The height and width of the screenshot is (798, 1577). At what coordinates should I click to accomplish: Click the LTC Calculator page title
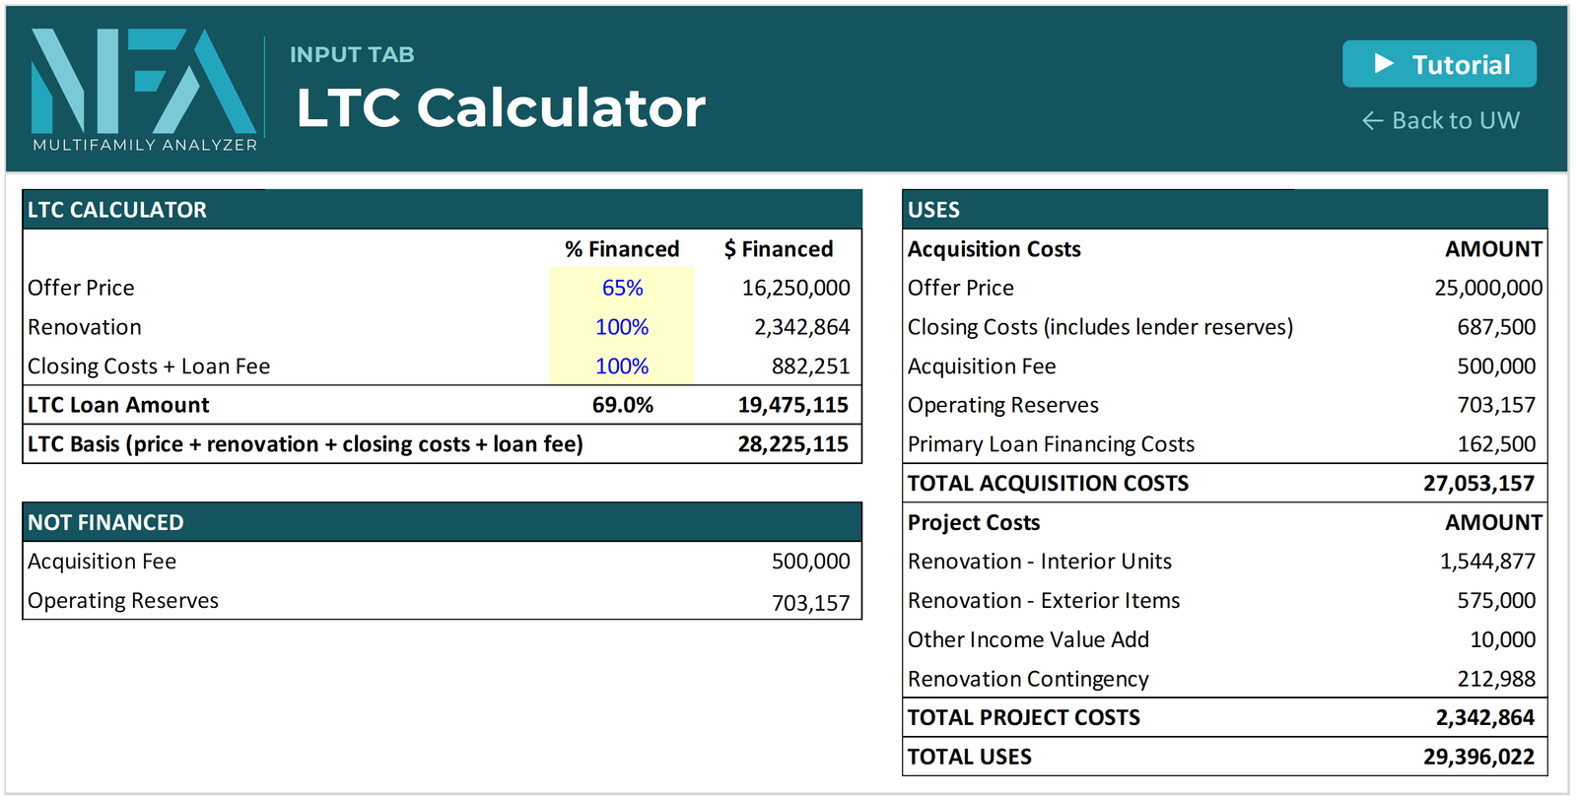pos(501,107)
